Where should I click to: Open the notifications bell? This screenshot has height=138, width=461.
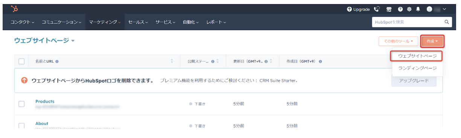tap(418, 9)
